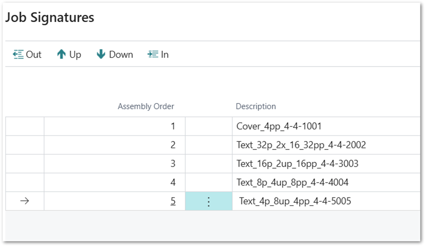Open the three-dot row options menu
425x246 pixels.
click(x=208, y=201)
